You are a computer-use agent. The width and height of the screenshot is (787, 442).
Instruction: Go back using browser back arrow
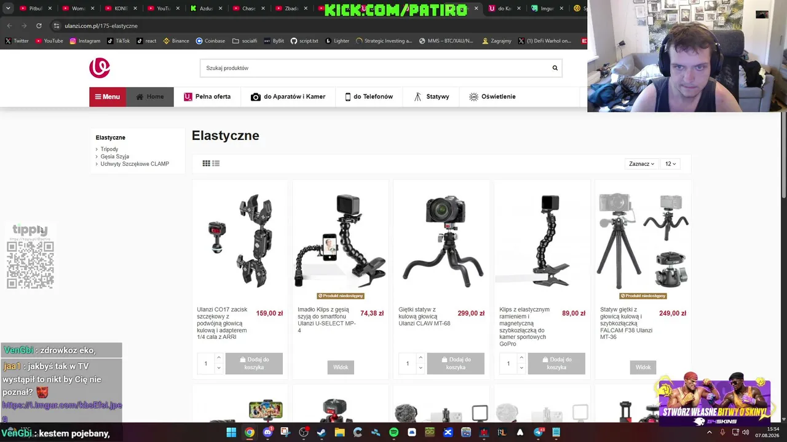click(9, 26)
